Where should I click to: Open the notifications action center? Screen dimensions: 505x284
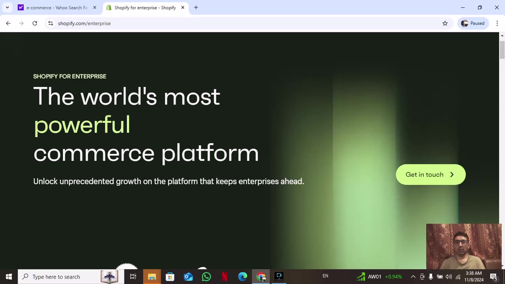(x=494, y=277)
